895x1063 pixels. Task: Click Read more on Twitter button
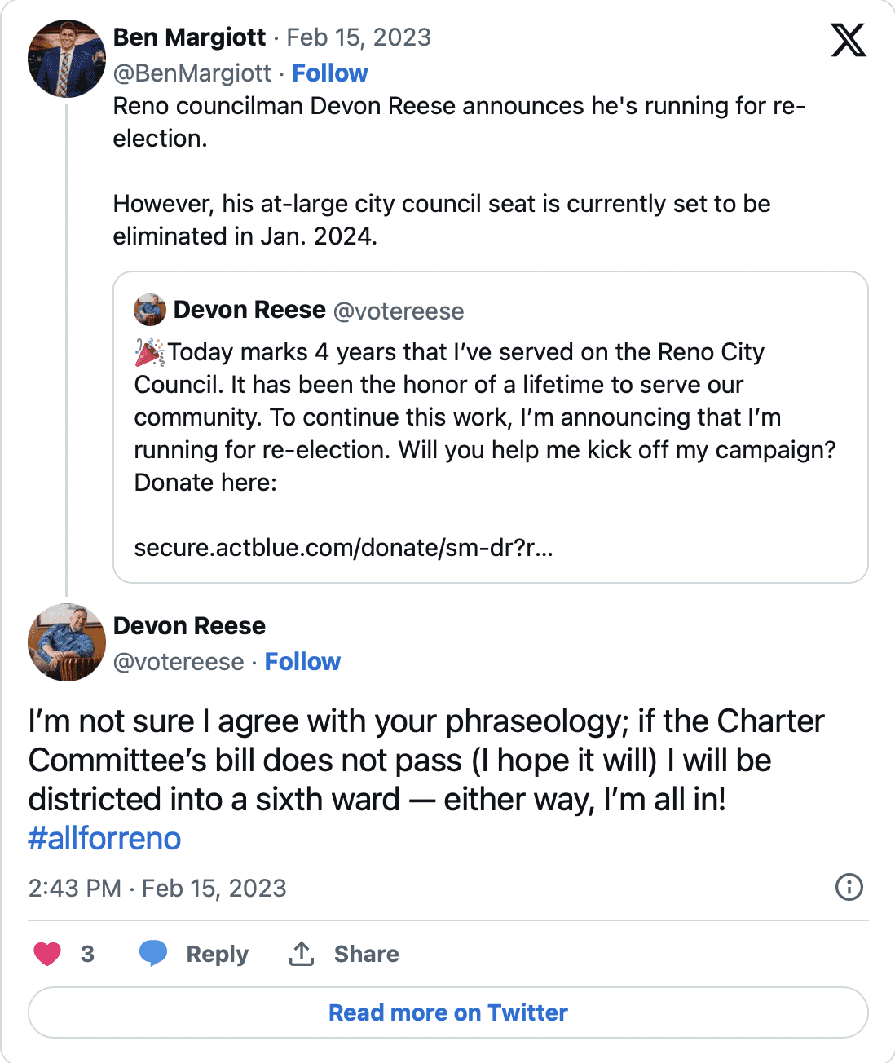(x=448, y=1012)
